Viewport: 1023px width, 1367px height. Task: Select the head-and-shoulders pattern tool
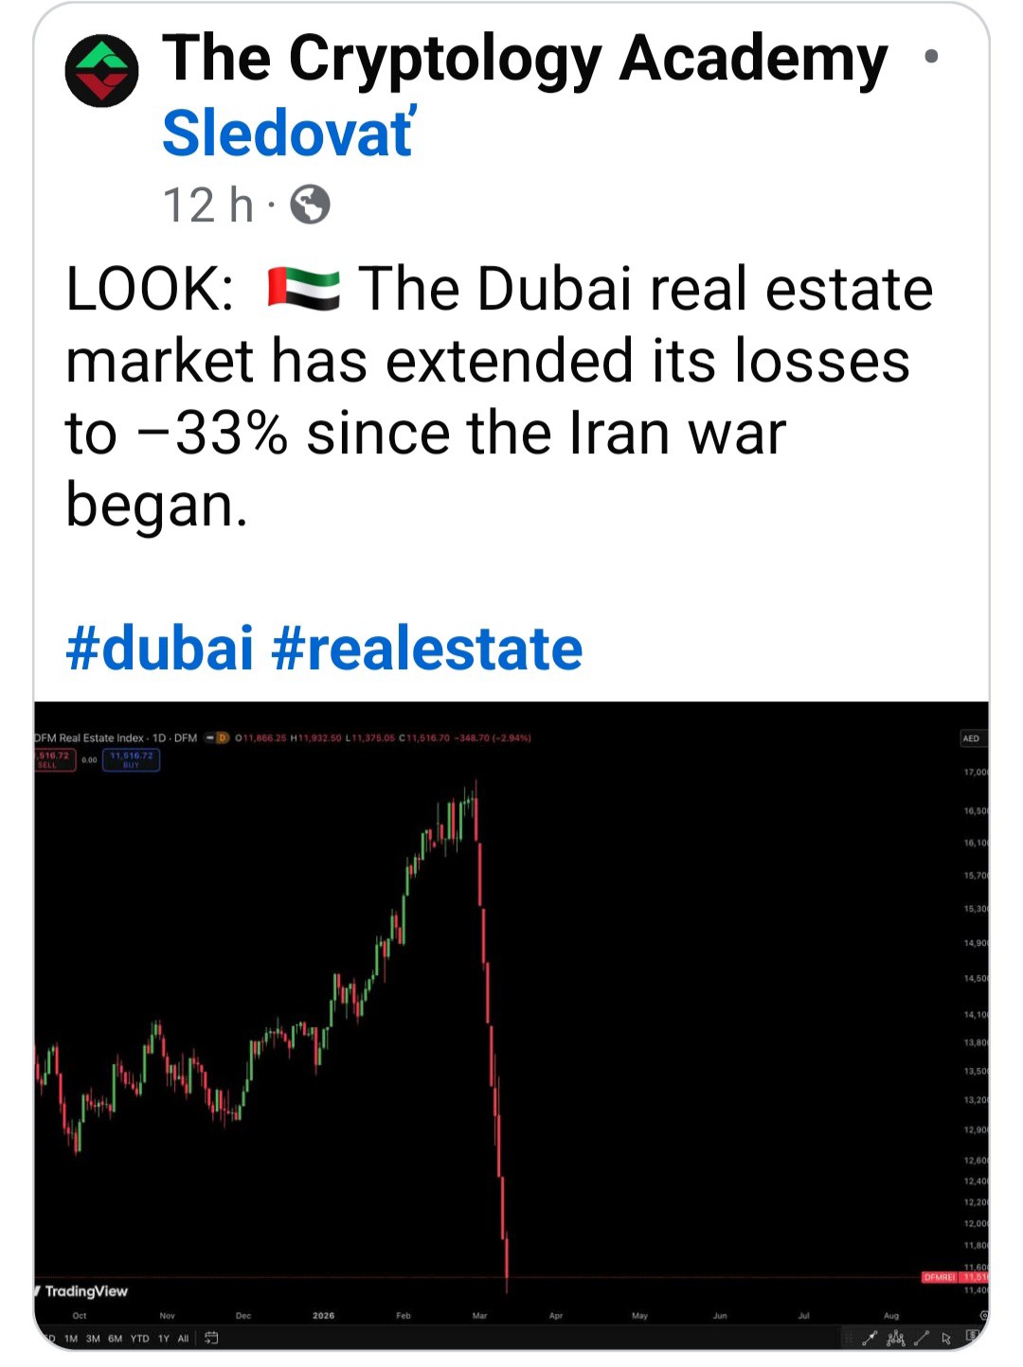pyautogui.click(x=895, y=1338)
